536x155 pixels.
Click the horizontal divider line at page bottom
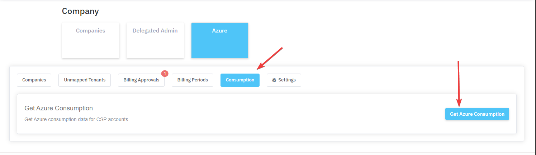[x=268, y=152]
